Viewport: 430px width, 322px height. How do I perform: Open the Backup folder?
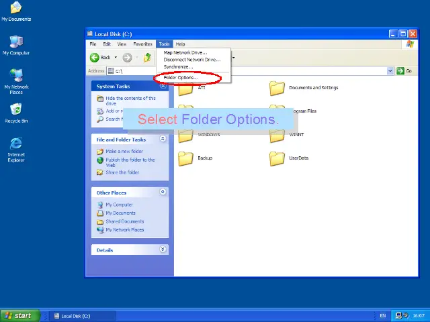click(196, 158)
